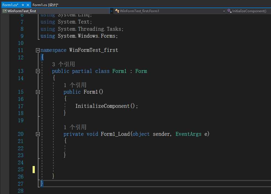Collapse the WinFormTest_first namespace region
The width and height of the screenshot is (271, 194).
click(x=38, y=50)
